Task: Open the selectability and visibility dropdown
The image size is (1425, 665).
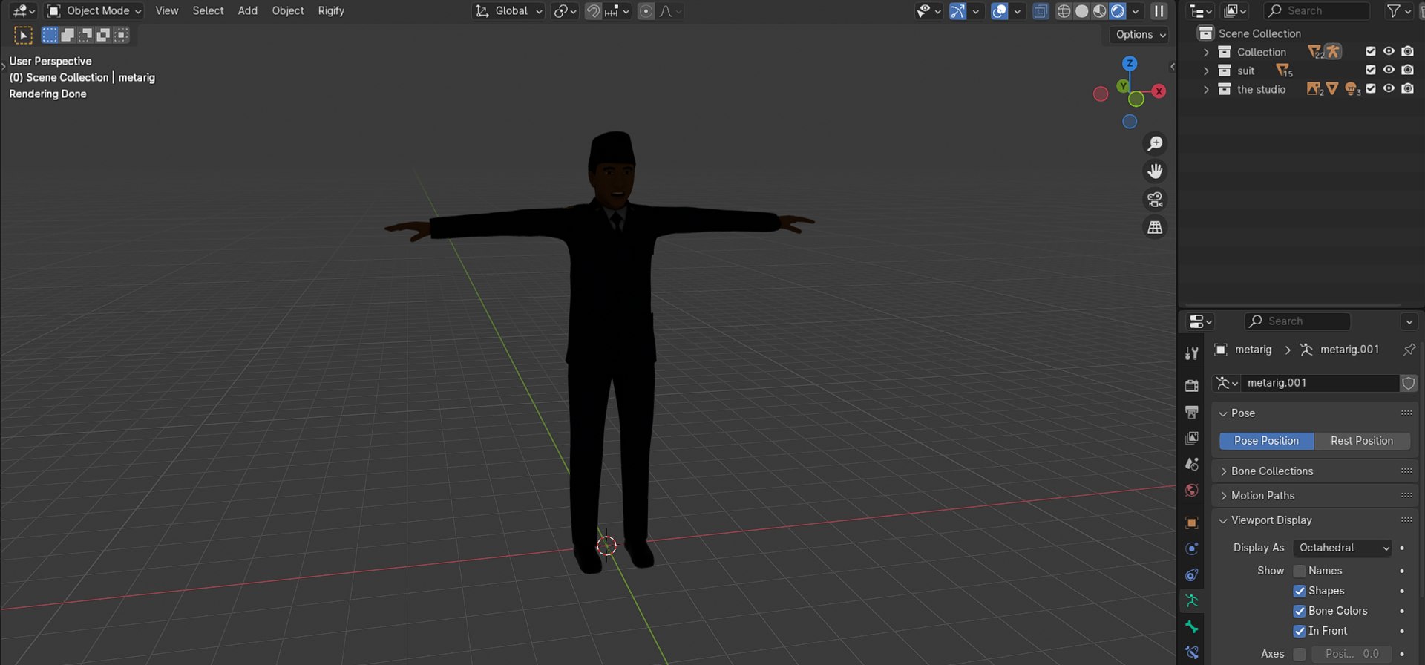Action: pyautogui.click(x=928, y=10)
